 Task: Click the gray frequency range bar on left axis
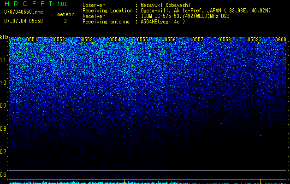[x=9, y=142]
